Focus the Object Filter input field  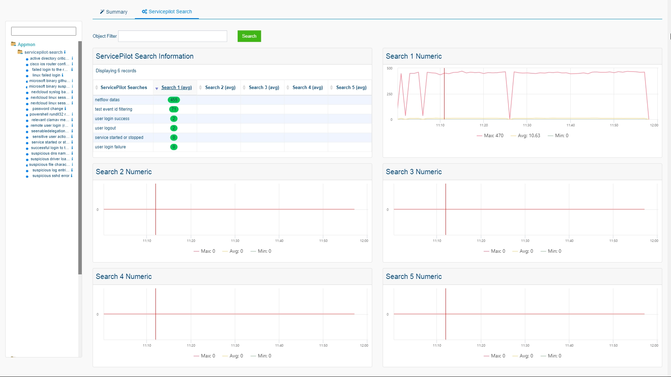pyautogui.click(x=173, y=36)
